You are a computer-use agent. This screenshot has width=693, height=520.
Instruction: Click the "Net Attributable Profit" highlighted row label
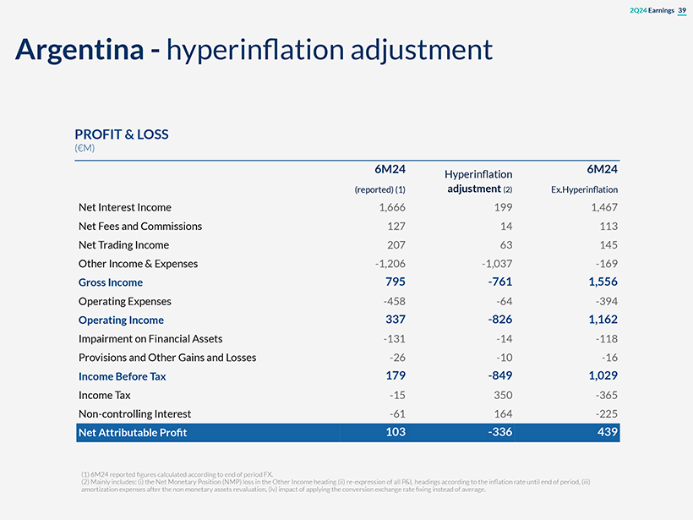pyautogui.click(x=132, y=433)
